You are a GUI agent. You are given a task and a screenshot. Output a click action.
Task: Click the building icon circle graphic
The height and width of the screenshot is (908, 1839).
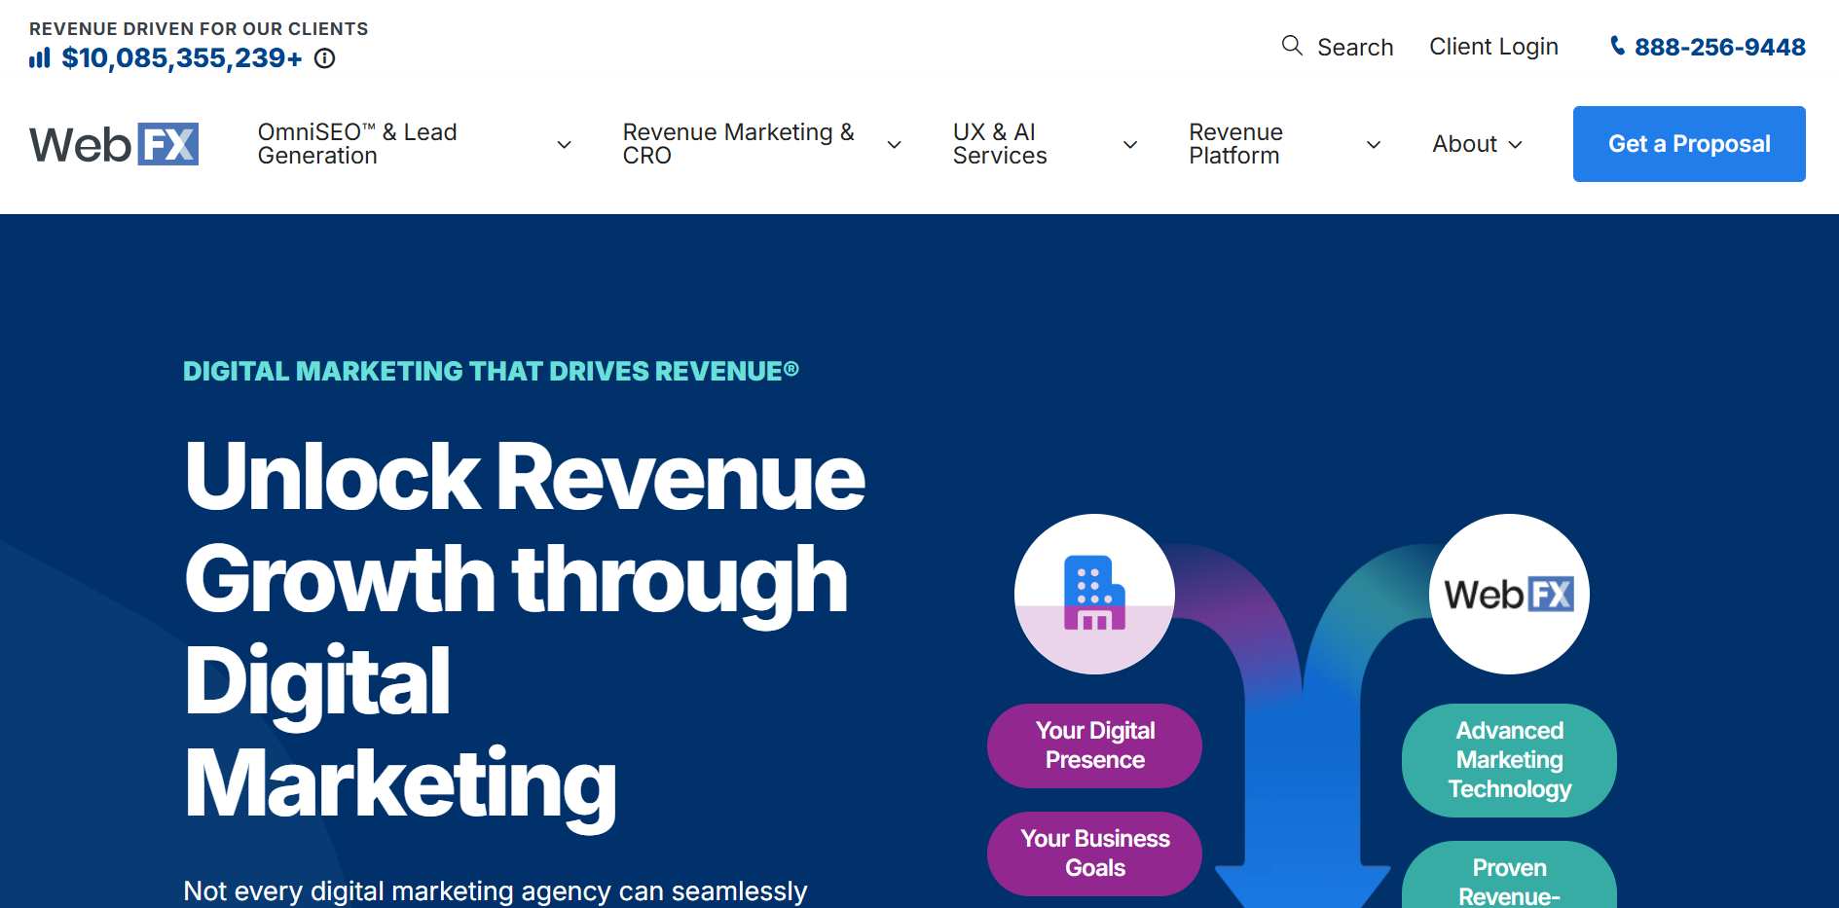[1094, 594]
